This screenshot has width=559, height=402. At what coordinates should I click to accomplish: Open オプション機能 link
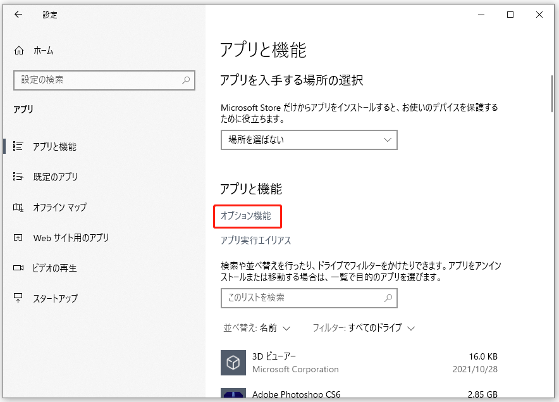[248, 216]
